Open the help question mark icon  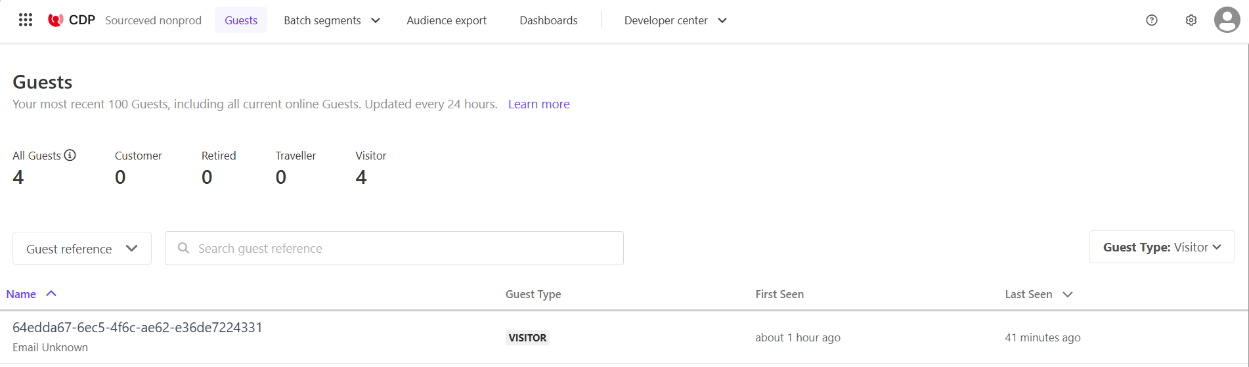point(1151,20)
